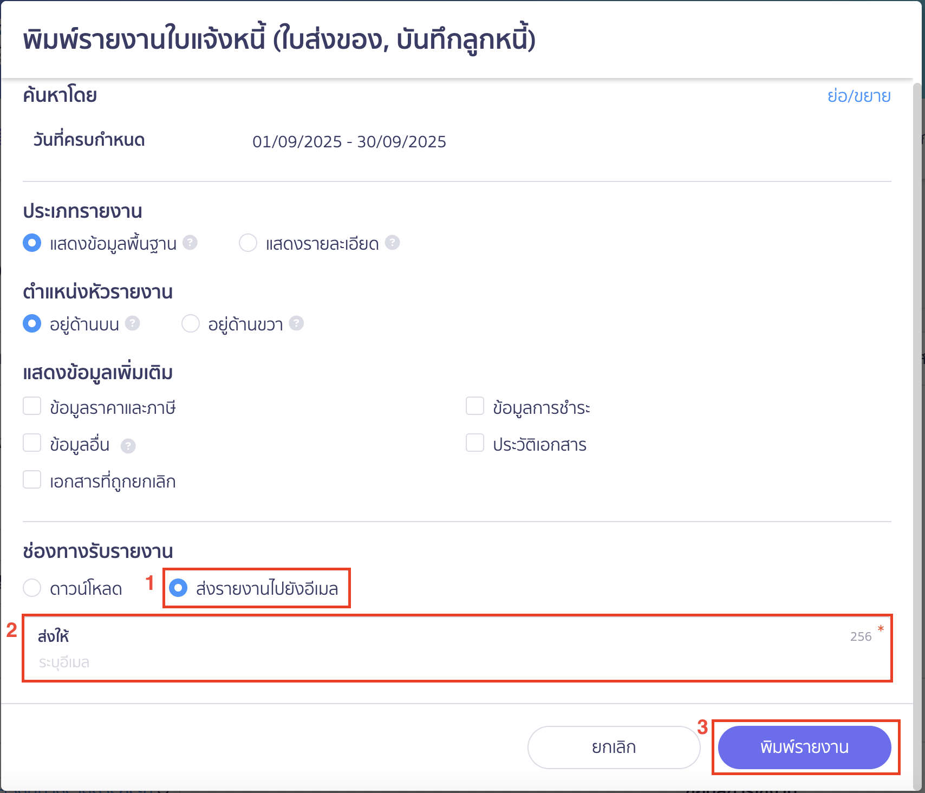Image resolution: width=925 pixels, height=793 pixels.
Task: Select ส่งรายงานไปยังอีเมล option
Action: [x=178, y=588]
